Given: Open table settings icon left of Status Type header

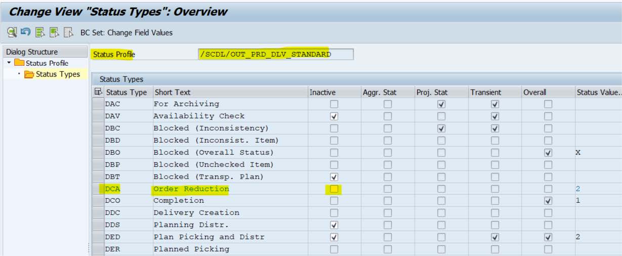Looking at the screenshot, I should (x=98, y=93).
